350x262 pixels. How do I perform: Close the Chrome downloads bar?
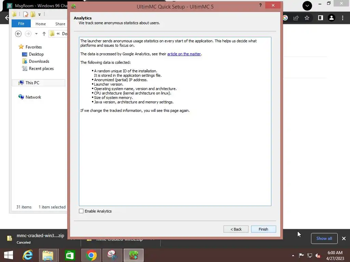tap(344, 238)
